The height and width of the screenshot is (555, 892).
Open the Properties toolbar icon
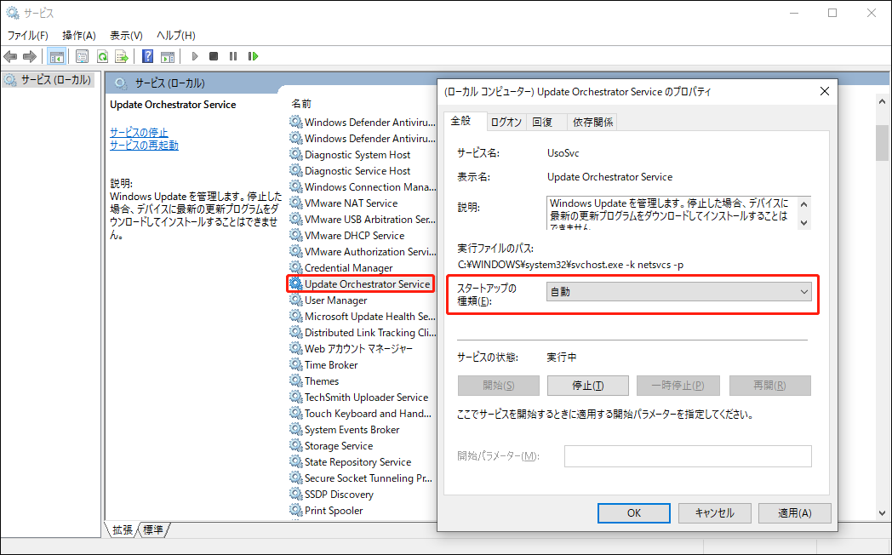click(x=82, y=56)
